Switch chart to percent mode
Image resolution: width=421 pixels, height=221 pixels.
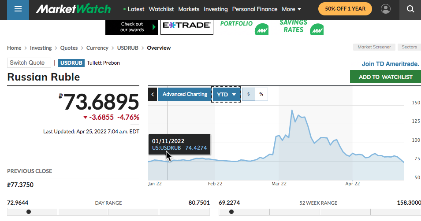[261, 94]
